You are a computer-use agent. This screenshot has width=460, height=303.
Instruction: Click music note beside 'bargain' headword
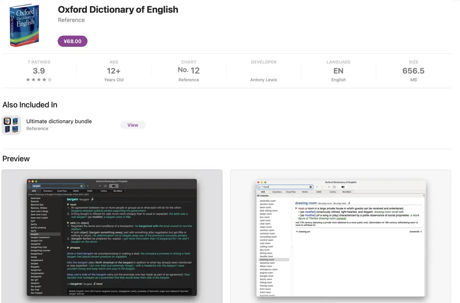(92, 199)
